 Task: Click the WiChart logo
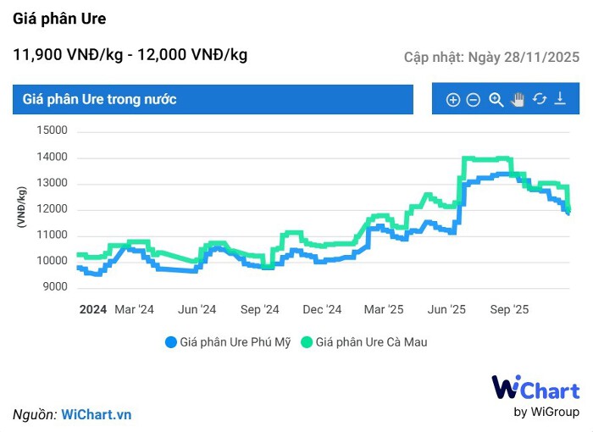point(535,396)
